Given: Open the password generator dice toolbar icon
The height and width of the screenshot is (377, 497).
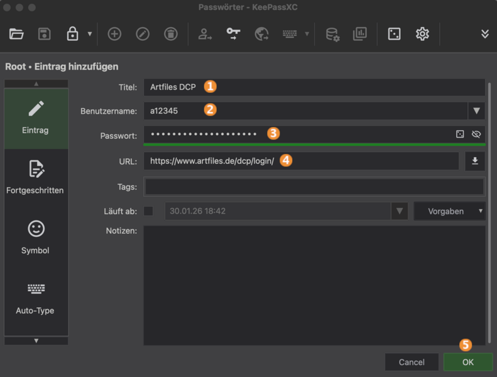Looking at the screenshot, I should pyautogui.click(x=394, y=34).
